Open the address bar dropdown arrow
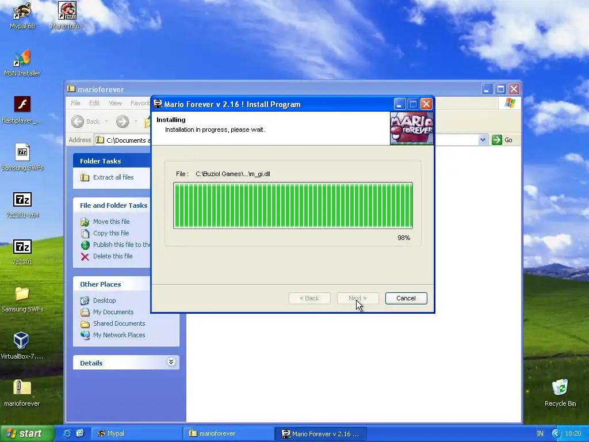Screen dimensions: 589x442 483,140
